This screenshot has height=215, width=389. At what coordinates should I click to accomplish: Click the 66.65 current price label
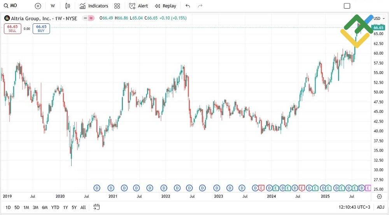378,28
